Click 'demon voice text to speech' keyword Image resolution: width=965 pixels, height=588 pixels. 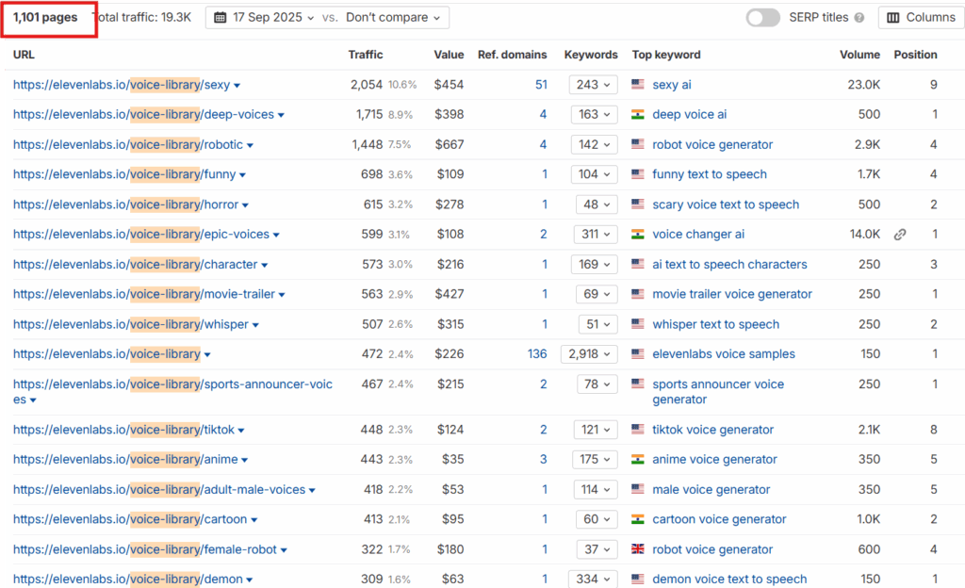coord(729,579)
